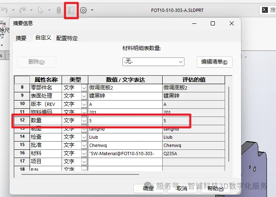Switch to the 自定义 tab

tap(43, 38)
